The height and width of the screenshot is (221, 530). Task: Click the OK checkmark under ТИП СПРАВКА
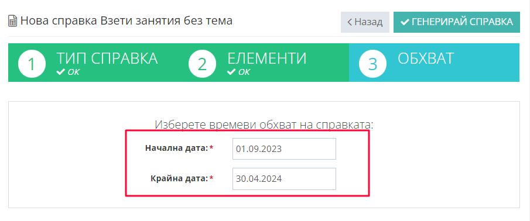(61, 72)
